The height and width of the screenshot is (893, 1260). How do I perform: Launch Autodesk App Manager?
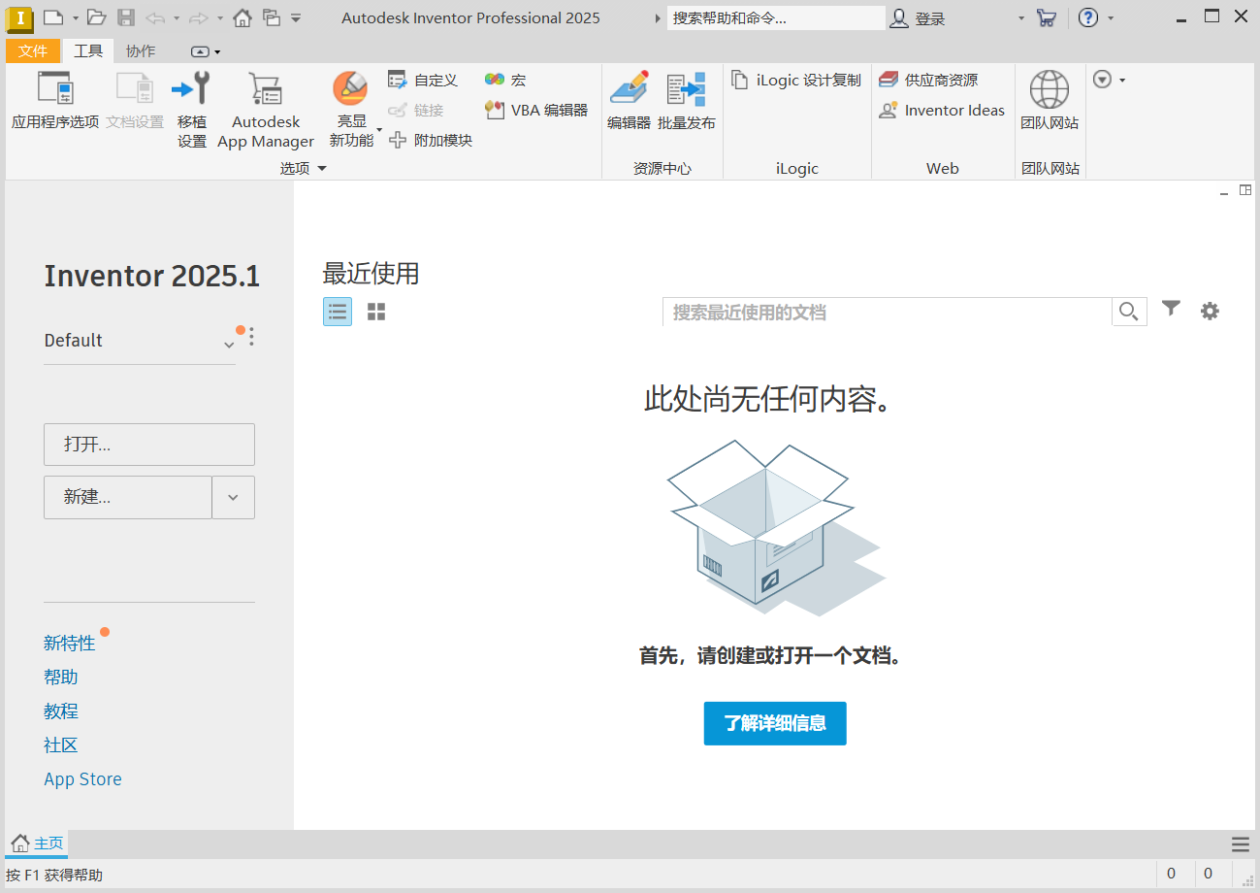(x=266, y=110)
